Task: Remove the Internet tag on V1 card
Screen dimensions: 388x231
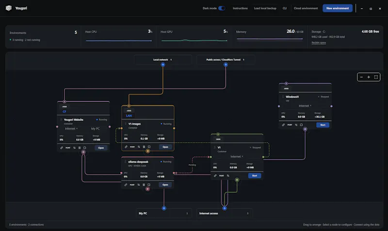Action: click(242, 156)
